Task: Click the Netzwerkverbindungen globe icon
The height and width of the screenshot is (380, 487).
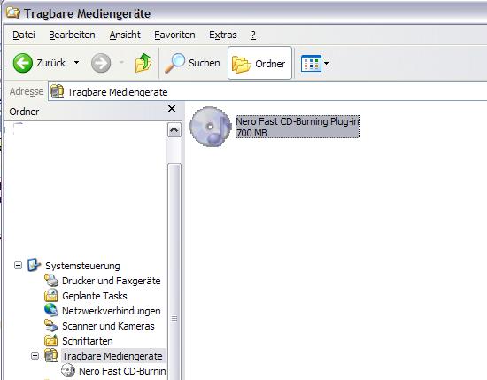Action: pos(51,310)
